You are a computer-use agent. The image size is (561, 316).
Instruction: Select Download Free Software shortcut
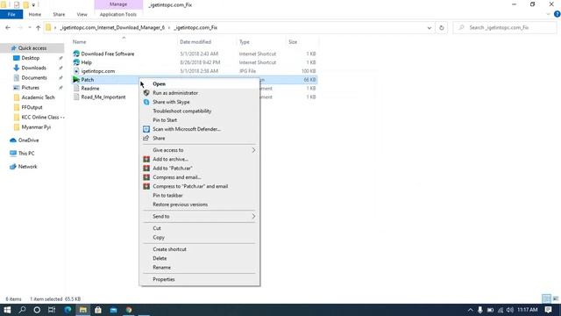pyautogui.click(x=107, y=54)
